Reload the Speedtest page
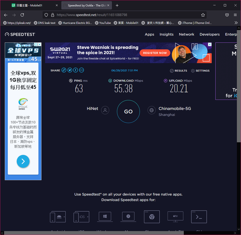Viewport: 241px width, 235px height. [x=22, y=15]
